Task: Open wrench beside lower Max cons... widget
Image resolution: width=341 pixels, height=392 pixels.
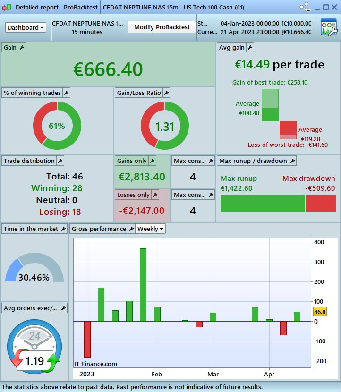Action: (211, 195)
